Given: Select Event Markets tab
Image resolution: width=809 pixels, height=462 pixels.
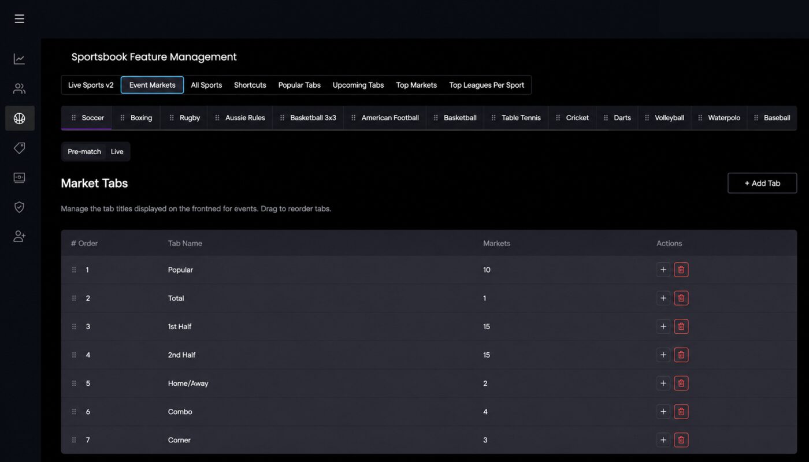Looking at the screenshot, I should [153, 85].
